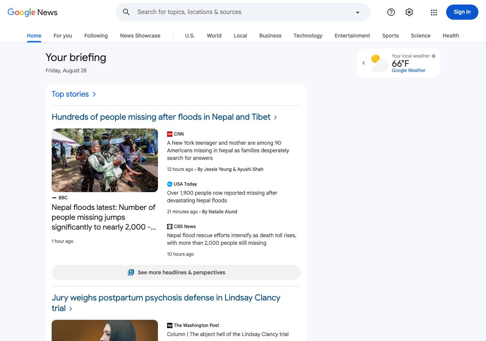
Task: Click the search topics input field
Action: point(243,12)
